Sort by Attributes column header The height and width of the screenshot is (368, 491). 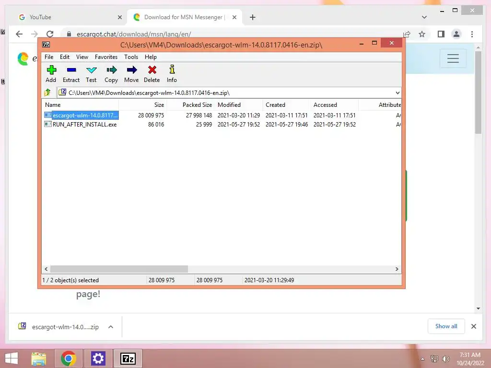pos(380,105)
